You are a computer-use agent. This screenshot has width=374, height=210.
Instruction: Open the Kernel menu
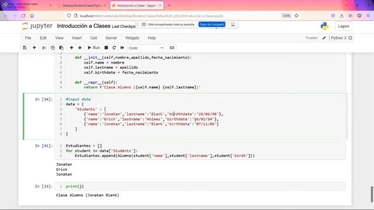pyautogui.click(x=111, y=38)
